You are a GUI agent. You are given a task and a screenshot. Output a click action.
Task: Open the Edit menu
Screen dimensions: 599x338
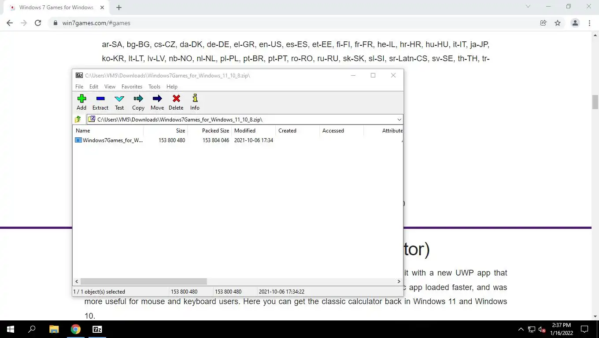coord(94,87)
